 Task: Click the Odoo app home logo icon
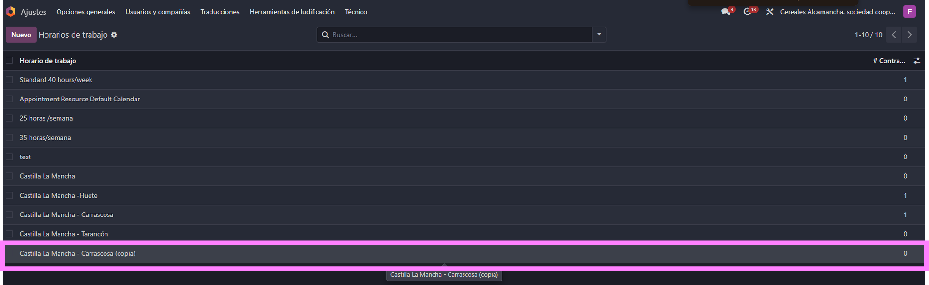[x=11, y=12]
